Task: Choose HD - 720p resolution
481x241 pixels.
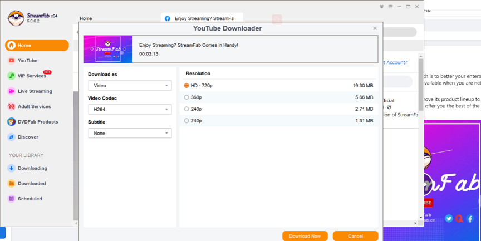Action: pos(186,86)
